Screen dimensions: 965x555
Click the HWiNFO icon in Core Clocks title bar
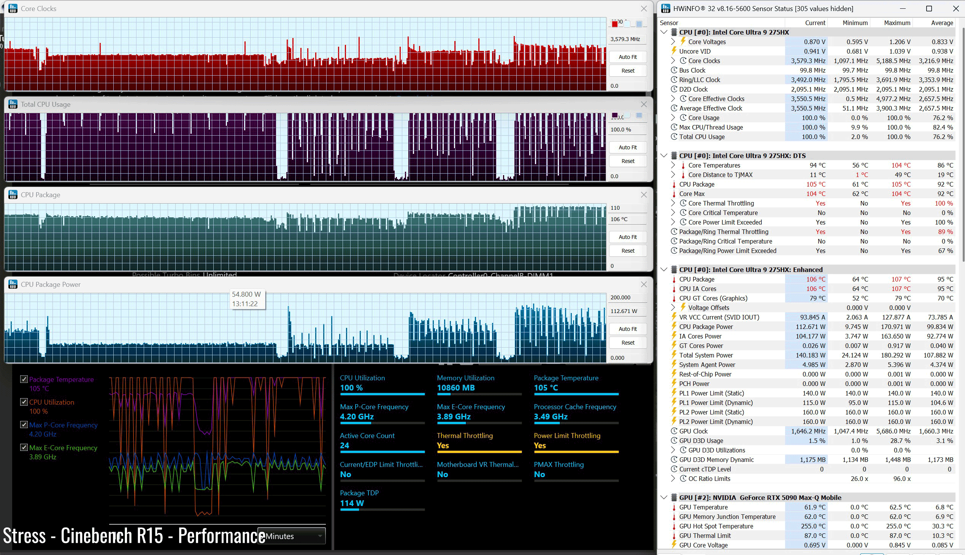click(x=13, y=8)
